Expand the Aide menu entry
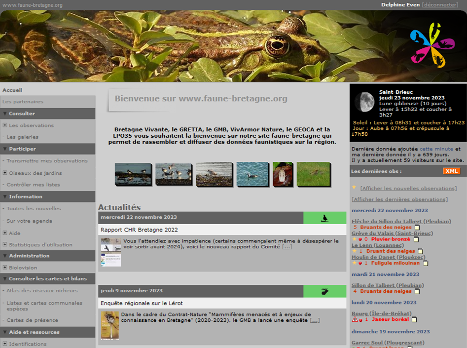Screen dimensions: 467x348 pos(5,233)
